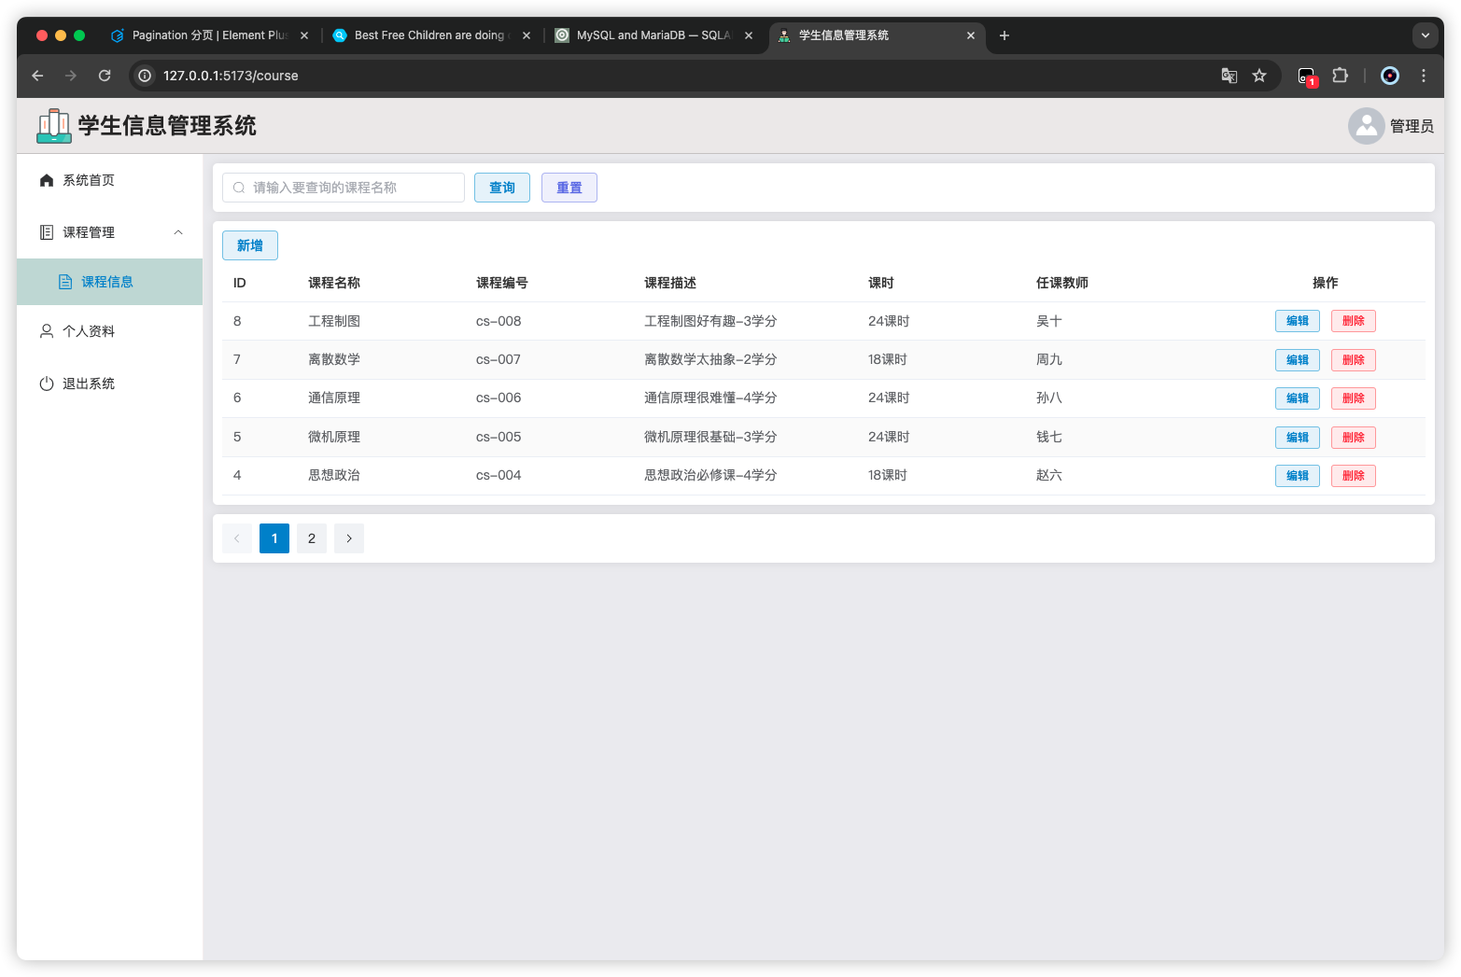1461x977 pixels.
Task: Go to pagination page 2
Action: tap(312, 538)
